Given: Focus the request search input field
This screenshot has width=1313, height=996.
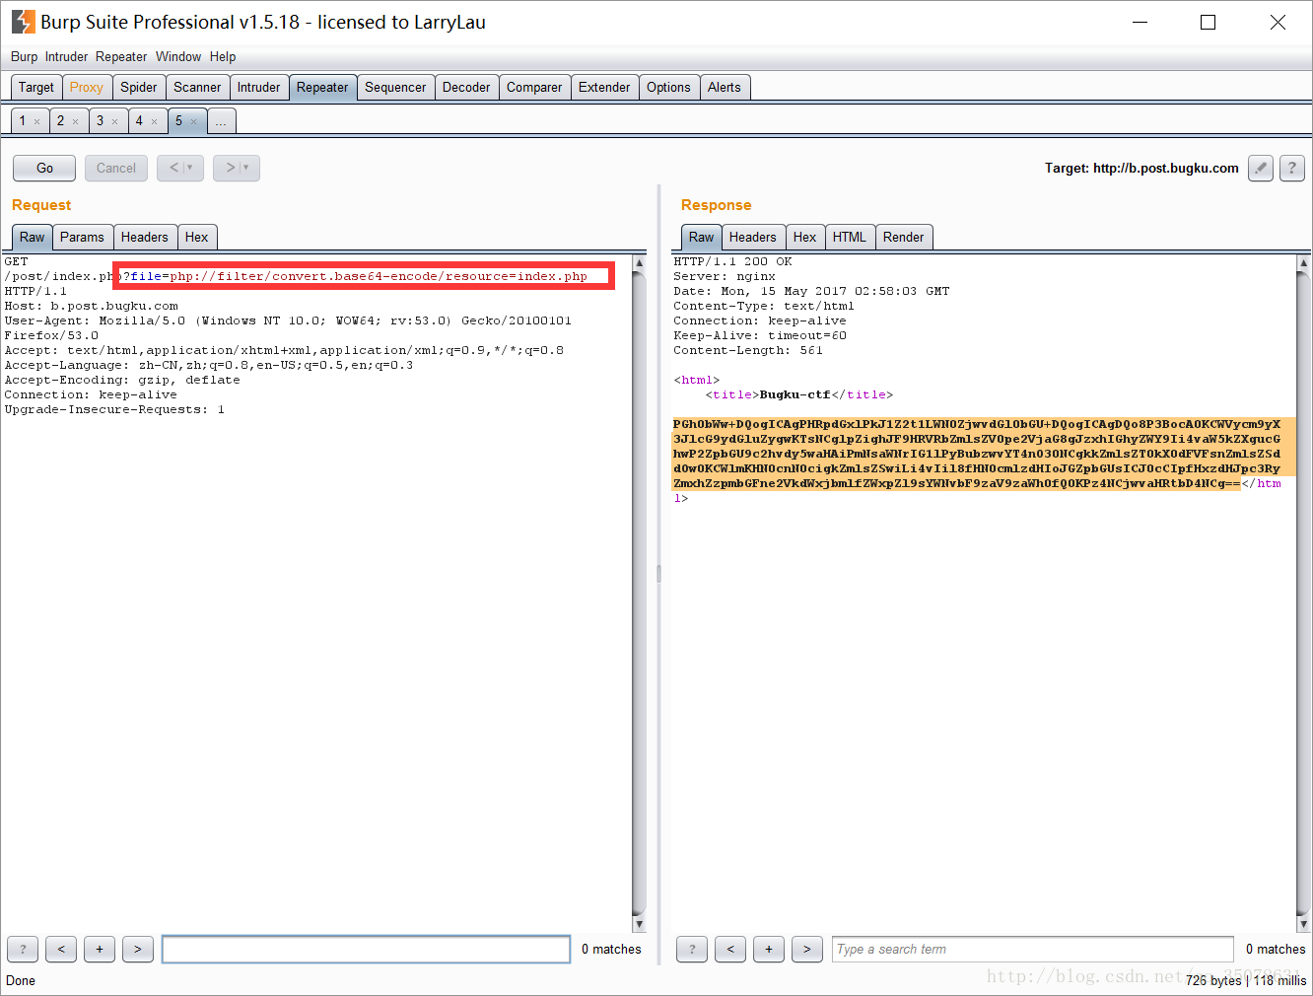Looking at the screenshot, I should coord(366,949).
